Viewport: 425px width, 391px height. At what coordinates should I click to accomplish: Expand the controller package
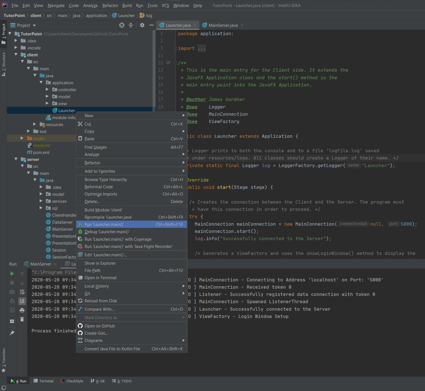[47, 90]
